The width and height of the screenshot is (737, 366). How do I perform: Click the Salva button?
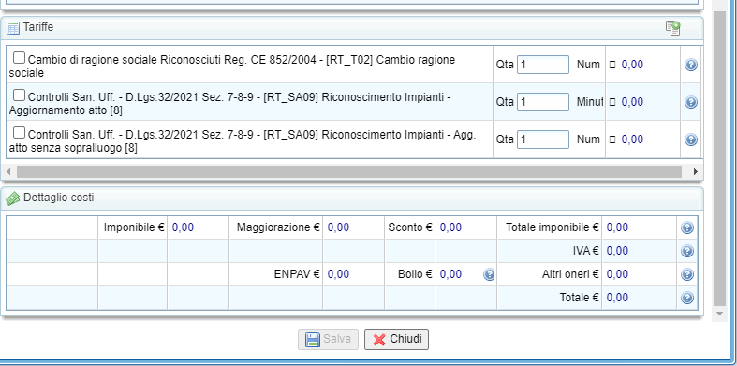328,339
